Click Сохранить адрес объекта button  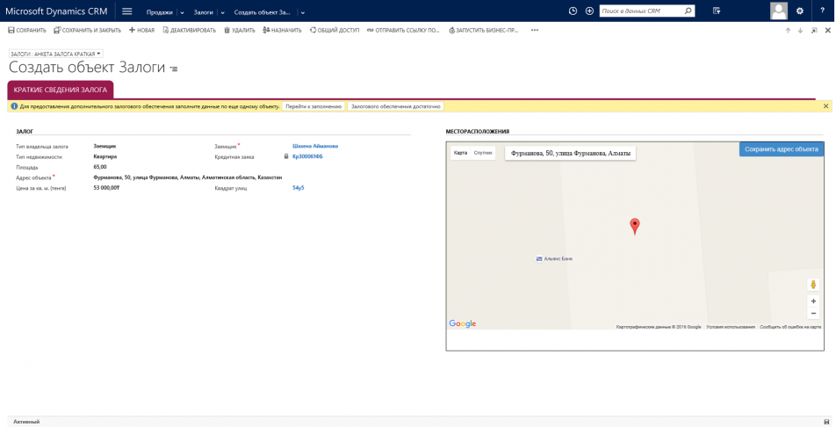click(x=781, y=149)
